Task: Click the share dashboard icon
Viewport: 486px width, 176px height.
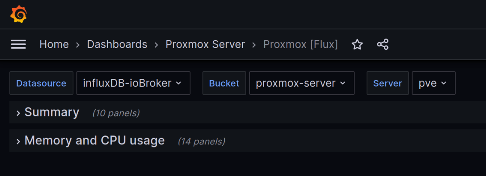Action: tap(383, 44)
